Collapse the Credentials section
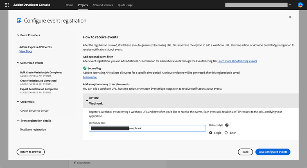 (18, 102)
